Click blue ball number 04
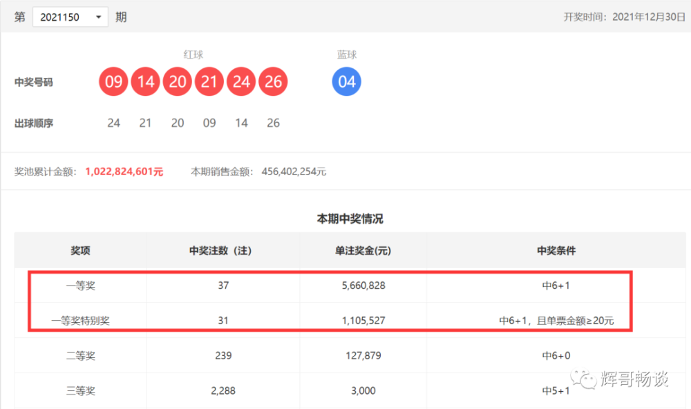 click(346, 81)
